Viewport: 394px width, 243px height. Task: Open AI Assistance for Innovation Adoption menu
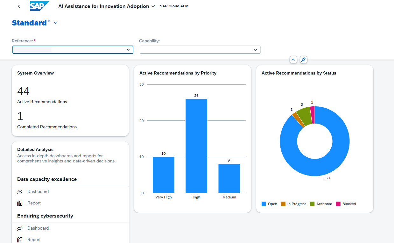[153, 6]
